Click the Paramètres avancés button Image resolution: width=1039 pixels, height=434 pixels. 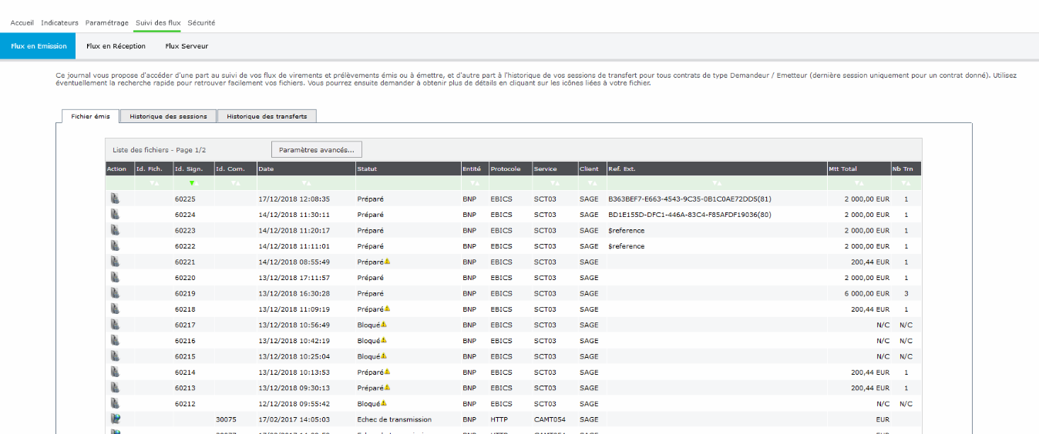317,149
